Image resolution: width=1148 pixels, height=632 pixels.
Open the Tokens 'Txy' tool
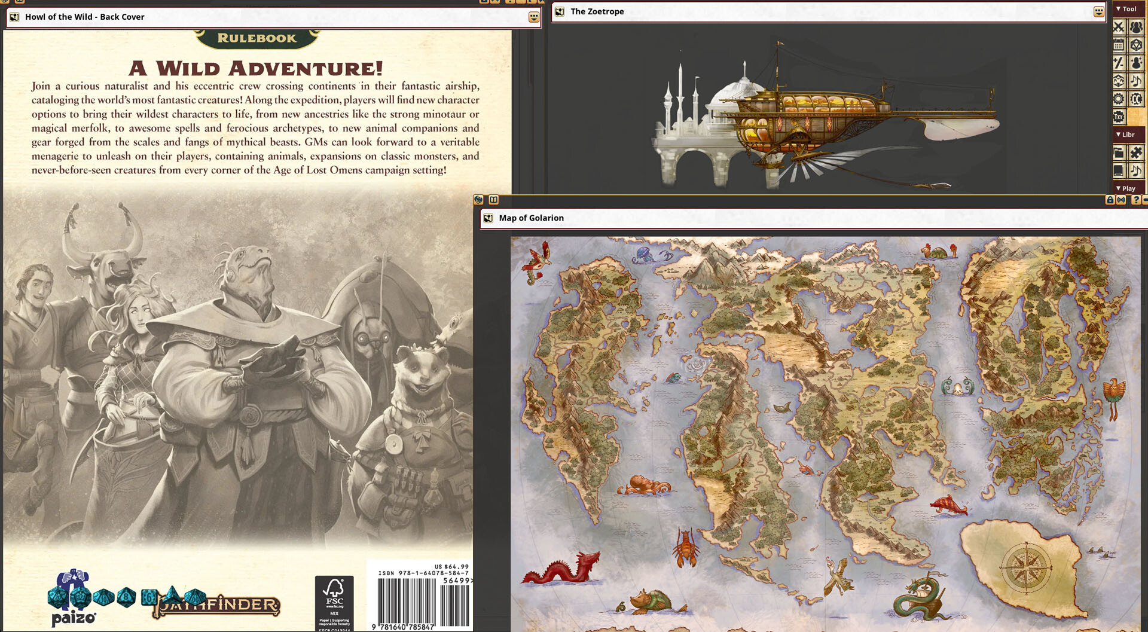[x=1118, y=115]
